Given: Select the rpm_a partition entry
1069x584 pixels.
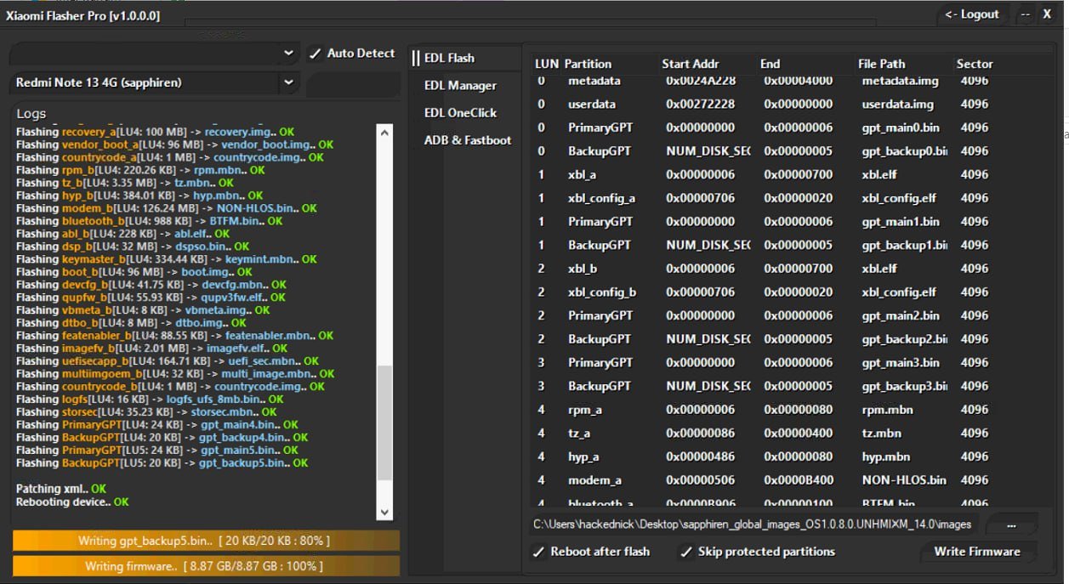Looking at the screenshot, I should point(680,409).
